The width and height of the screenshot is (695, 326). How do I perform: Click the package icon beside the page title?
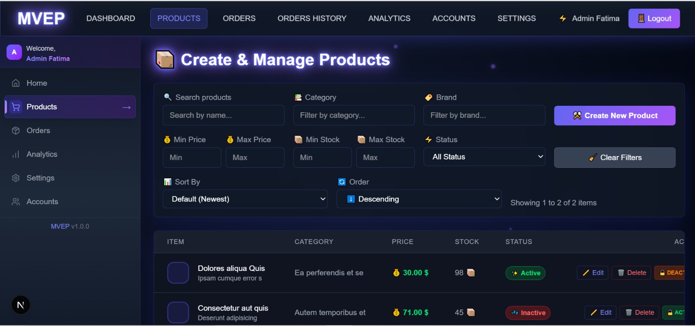tap(165, 60)
